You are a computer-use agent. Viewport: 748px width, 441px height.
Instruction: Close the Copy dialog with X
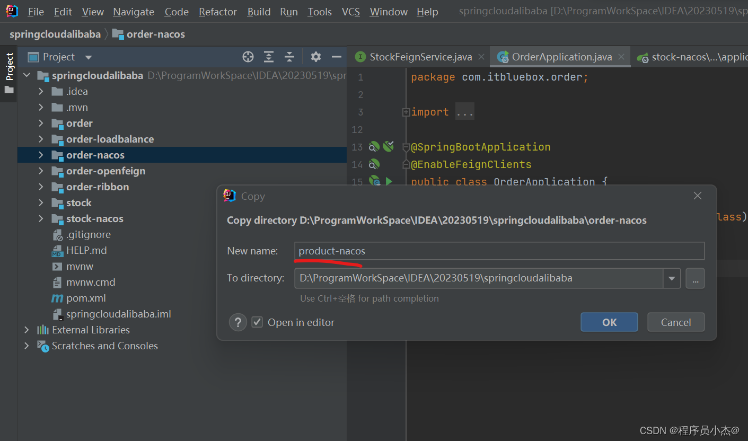(x=698, y=196)
